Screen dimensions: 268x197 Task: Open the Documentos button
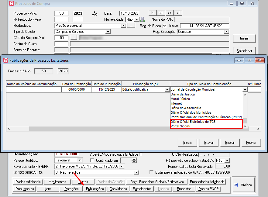[x=25, y=189]
